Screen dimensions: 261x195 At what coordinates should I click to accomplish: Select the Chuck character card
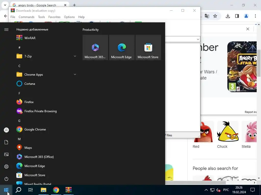point(228,135)
